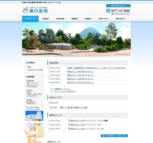Open the 2023.06.01 news link in 新着情報
Image resolution: width=153 pixels, height=143 pixels.
tap(81, 83)
